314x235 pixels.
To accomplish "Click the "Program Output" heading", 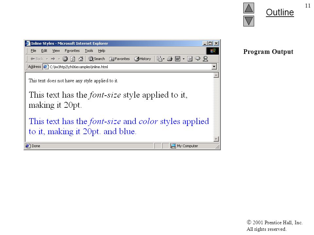I will 268,52.
